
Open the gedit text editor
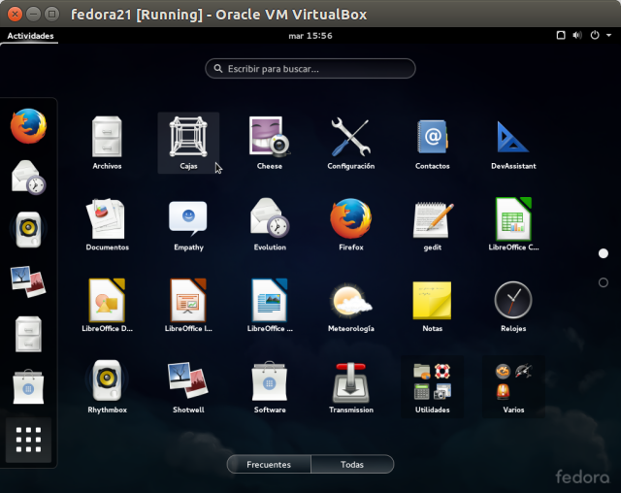432,224
